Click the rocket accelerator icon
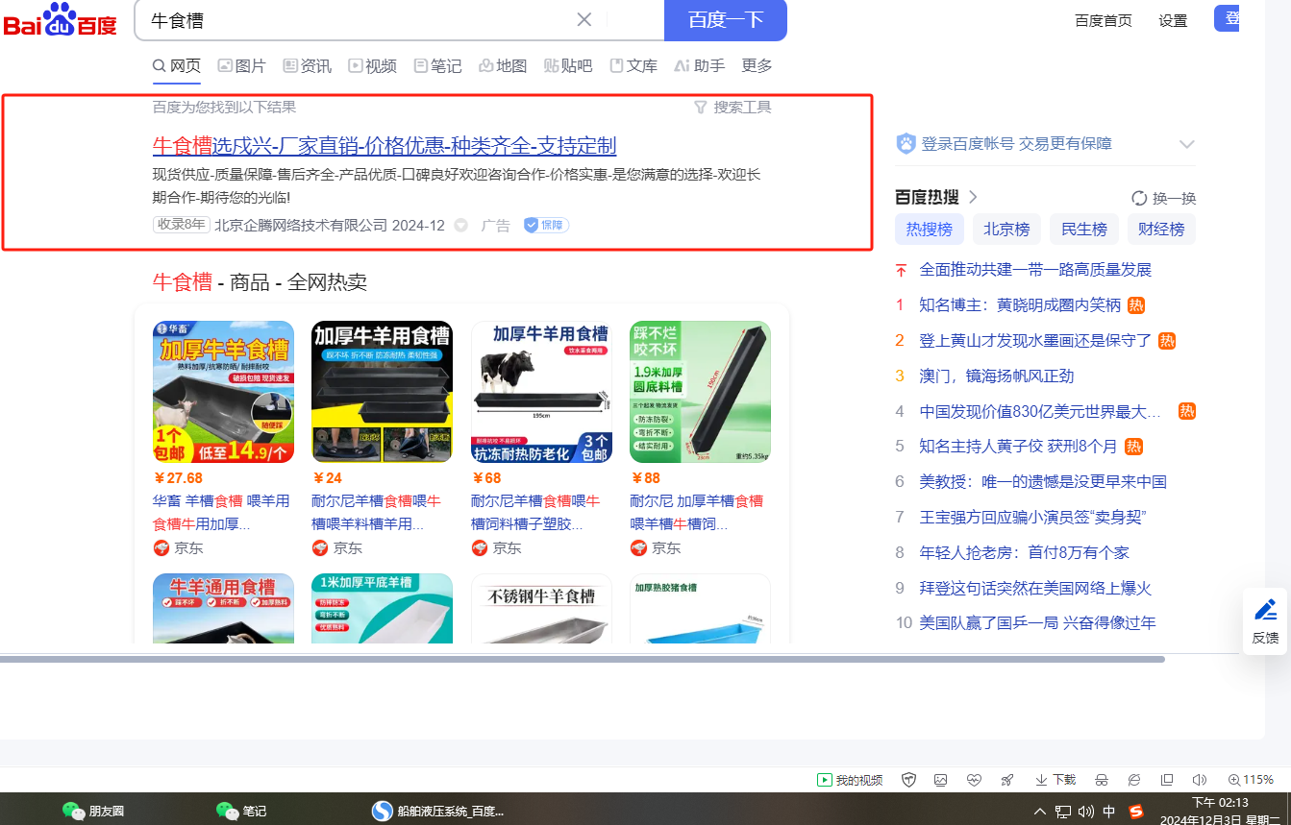The image size is (1291, 825). [x=1006, y=780]
